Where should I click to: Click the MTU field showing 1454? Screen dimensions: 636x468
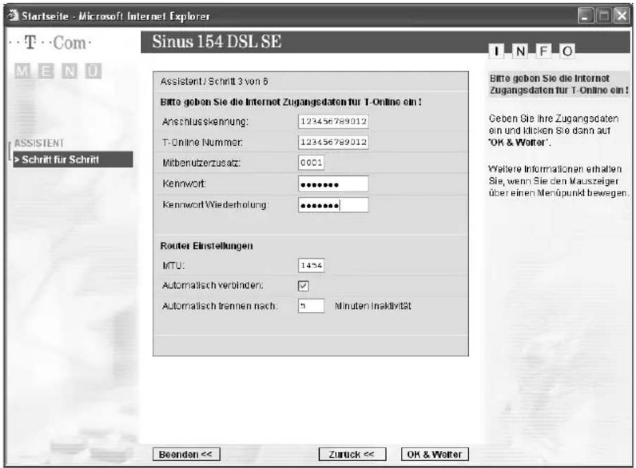311,266
